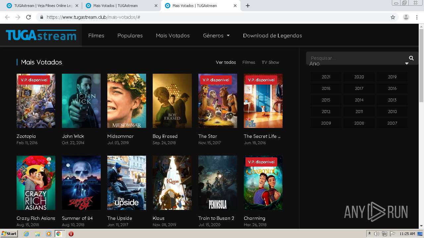The height and width of the screenshot is (238, 424).
Task: Click the TUGAstream logo
Action: pyautogui.click(x=41, y=35)
